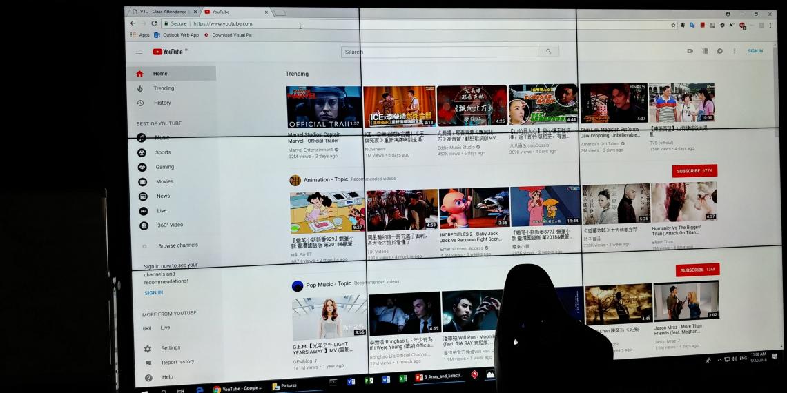The height and width of the screenshot is (393, 787).
Task: Open Microsoft Edge from the taskbar
Action: pos(200,390)
